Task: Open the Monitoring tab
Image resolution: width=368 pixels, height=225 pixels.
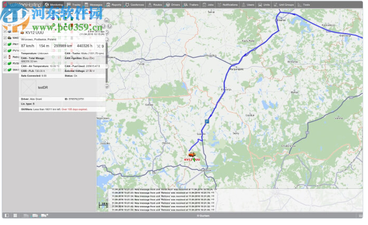Action: tap(54, 5)
